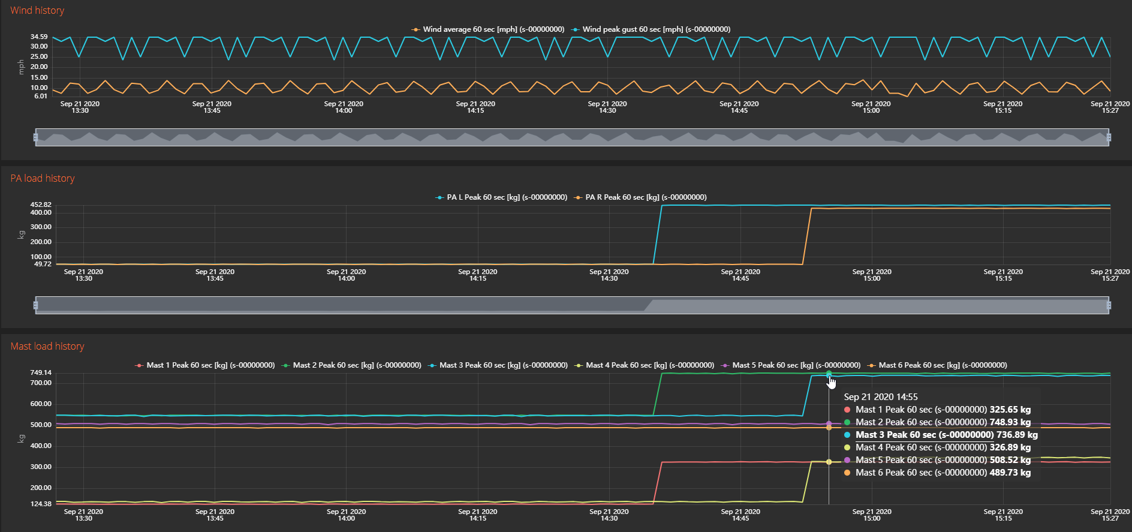
Task: Click PA load chart x-axis label 14:30
Action: coord(609,275)
